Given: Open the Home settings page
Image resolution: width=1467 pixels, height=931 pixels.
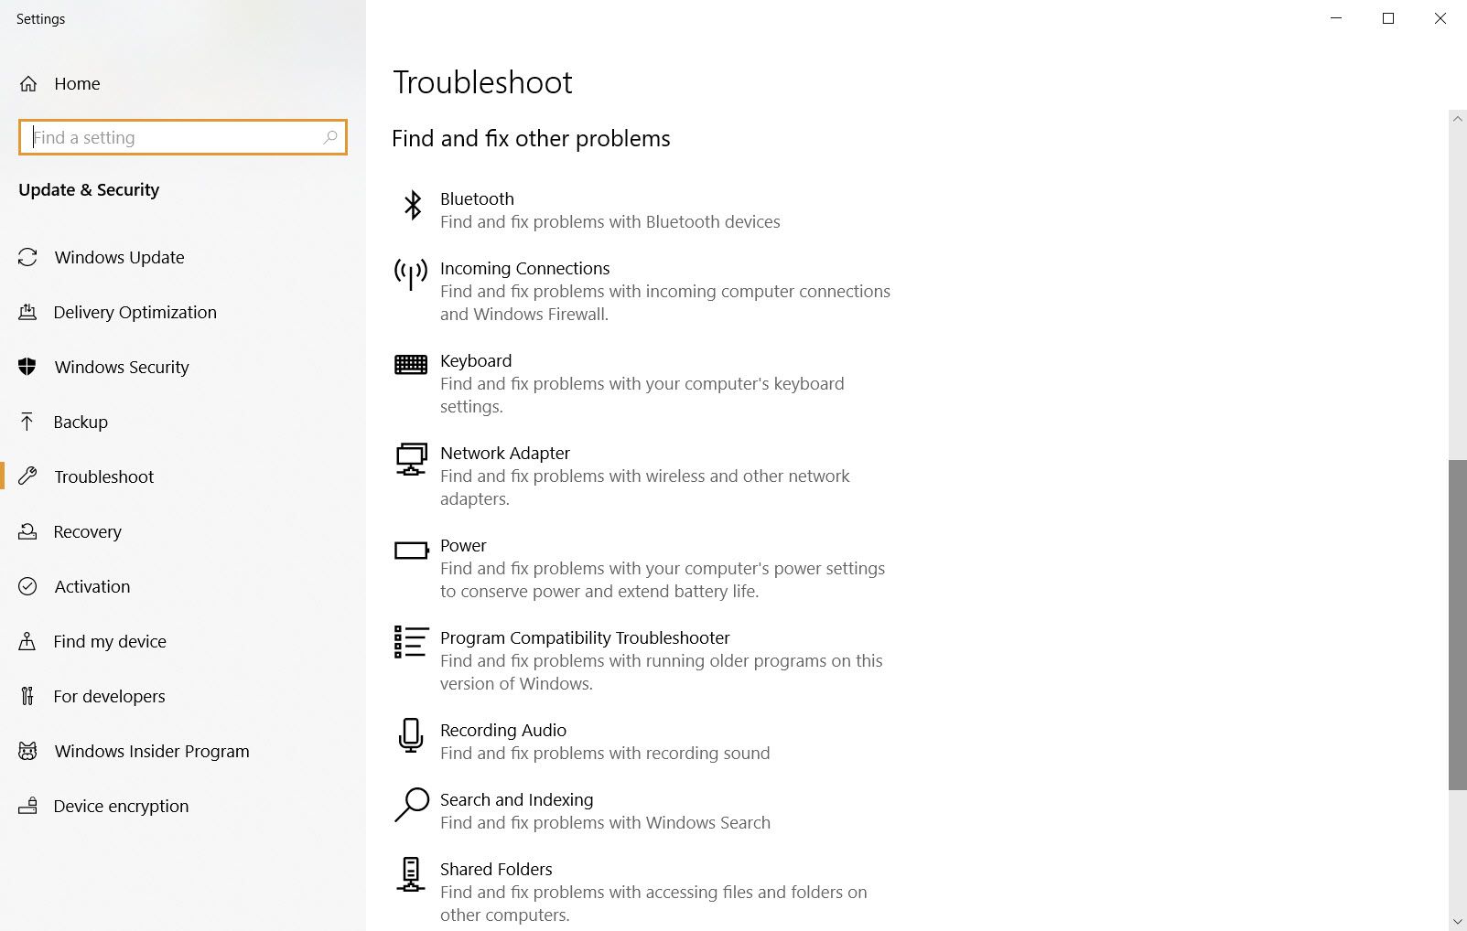Looking at the screenshot, I should pos(78,83).
